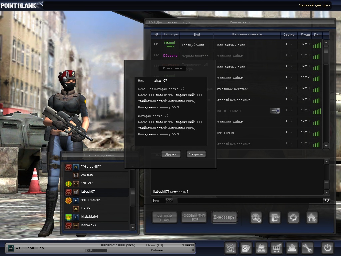Viewport: 341px width, 256px height.
Task: Click the crown clan emblem next to MaksMaloi
Action: 69,217
